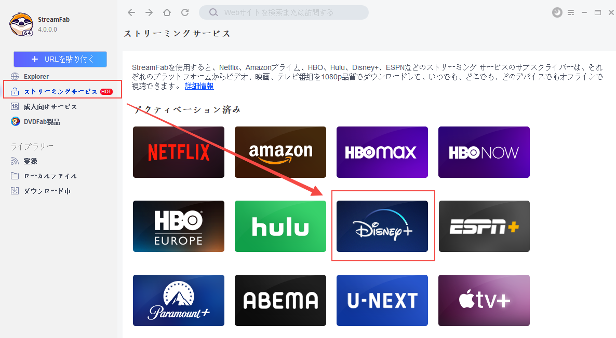Click the DVDFab product icon
This screenshot has width=616, height=338.
click(15, 121)
